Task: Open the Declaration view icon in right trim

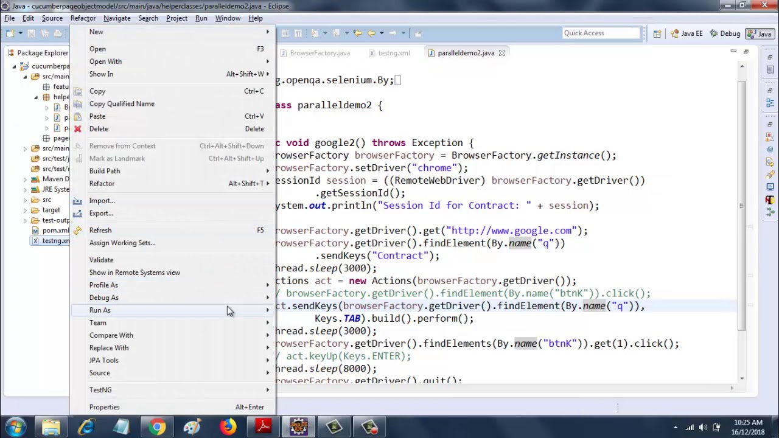Action: [770, 162]
